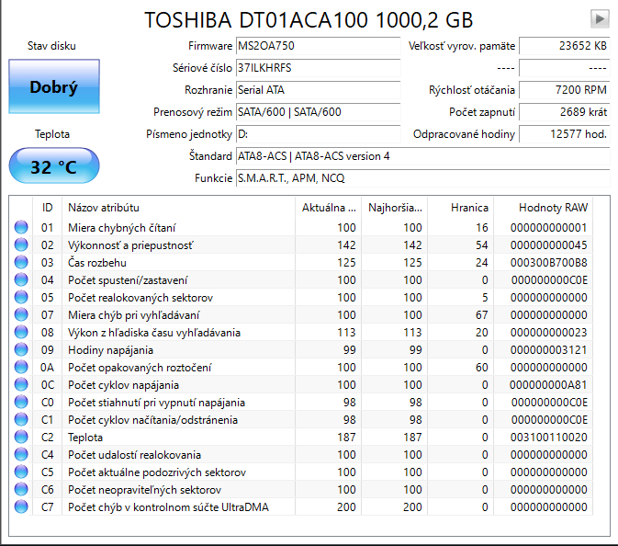Viewport: 618px width, 546px height.
Task: Click the Písmeno jednotky field D:
Action: coord(318,134)
